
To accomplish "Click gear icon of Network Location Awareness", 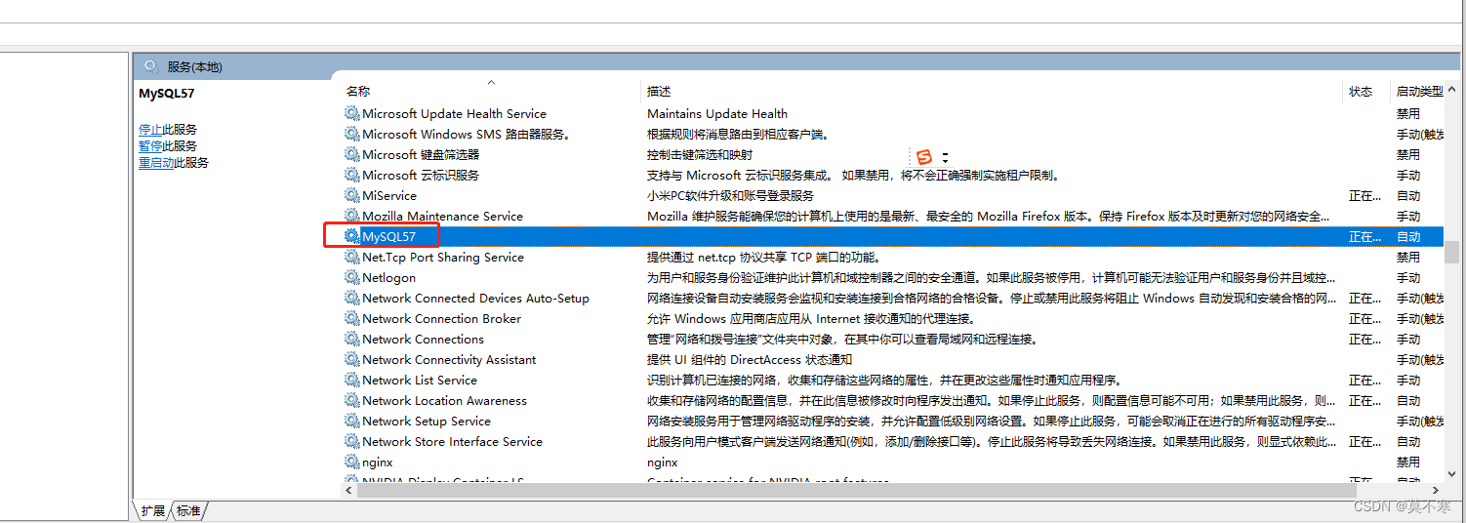I will 352,400.
